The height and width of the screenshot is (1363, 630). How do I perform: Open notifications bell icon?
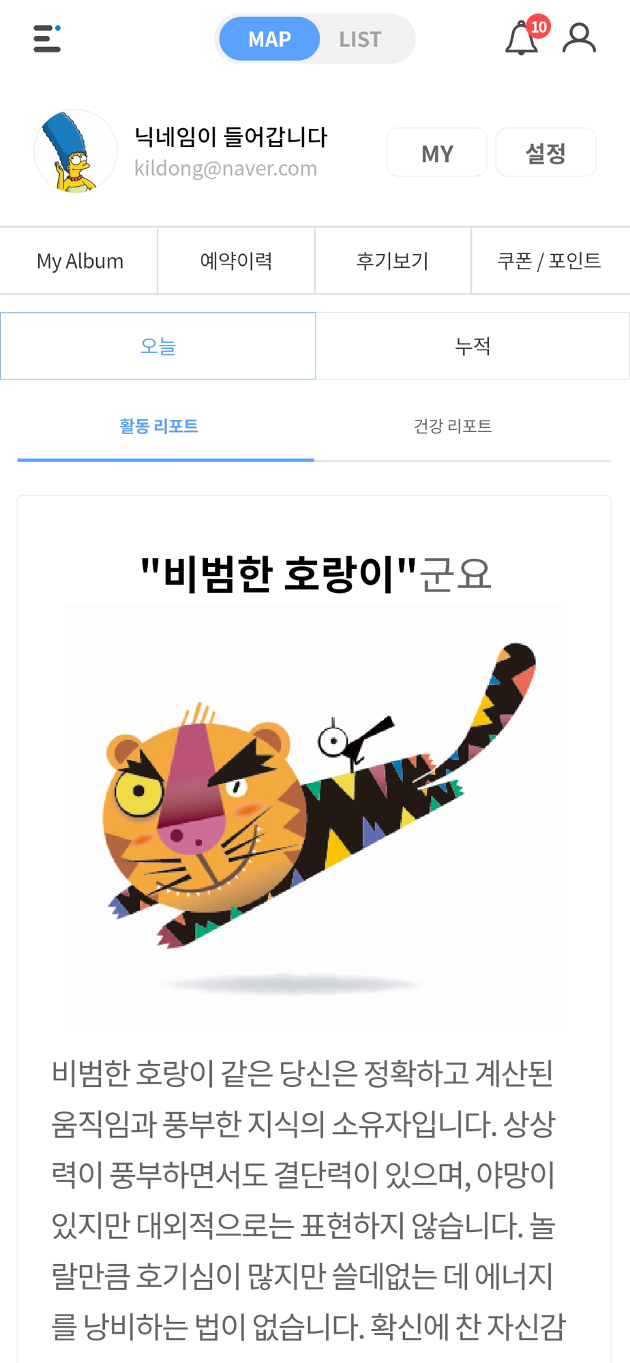522,39
